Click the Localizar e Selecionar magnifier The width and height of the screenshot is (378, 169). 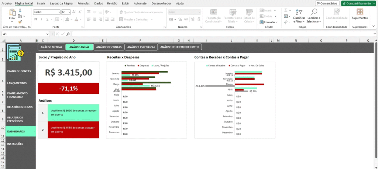[314, 12]
